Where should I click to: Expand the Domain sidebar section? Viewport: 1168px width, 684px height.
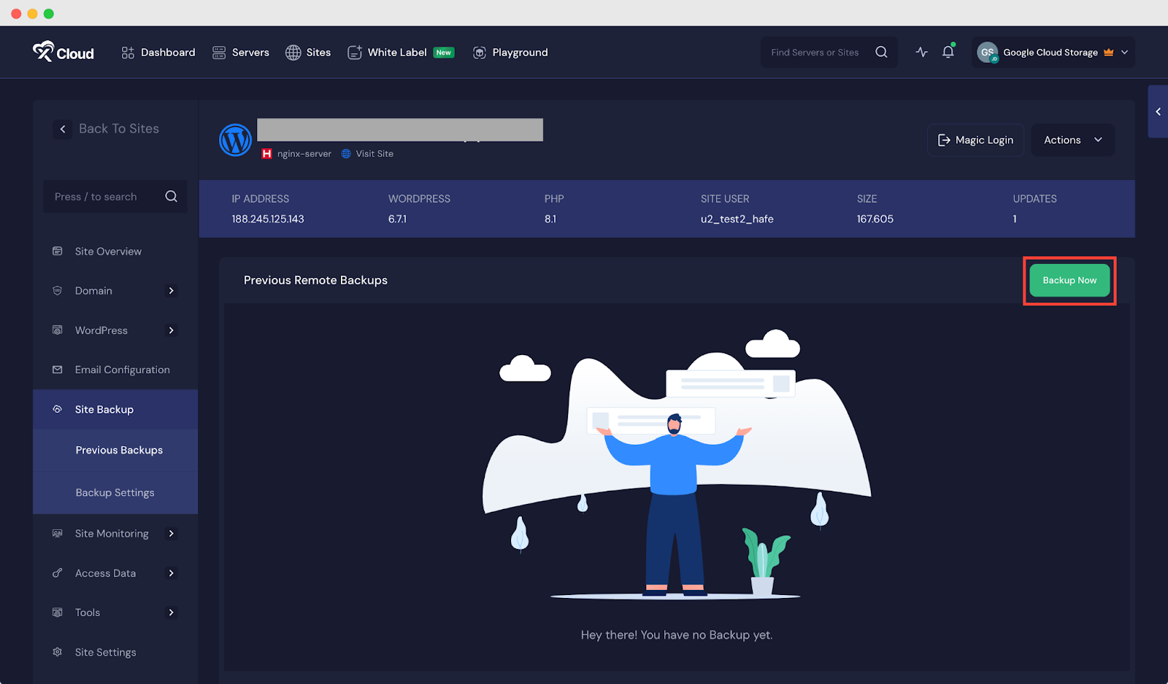pos(172,290)
